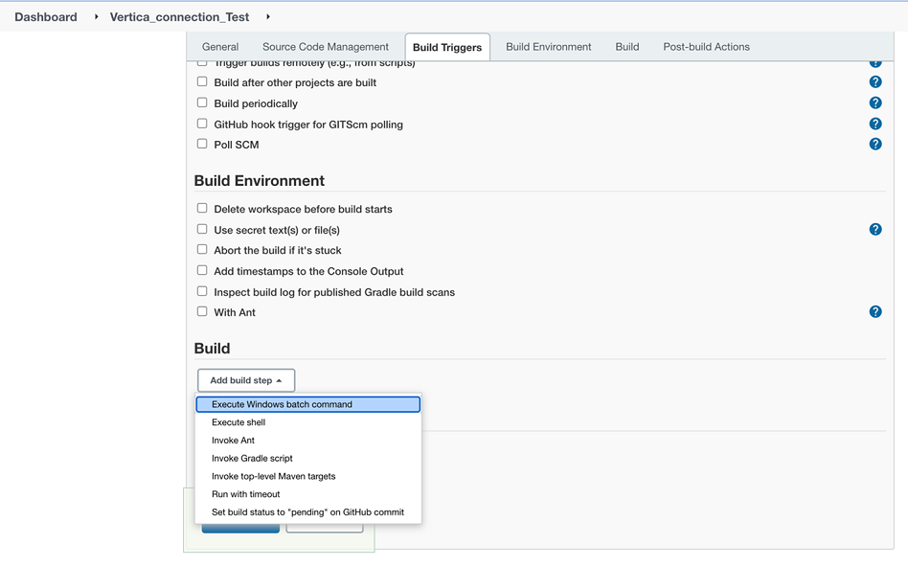The image size is (908, 567).
Task: Open help for With Ant option
Action: (875, 312)
